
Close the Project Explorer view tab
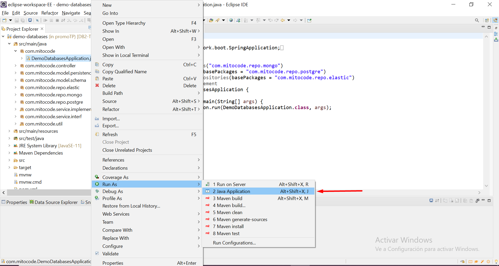click(42, 29)
